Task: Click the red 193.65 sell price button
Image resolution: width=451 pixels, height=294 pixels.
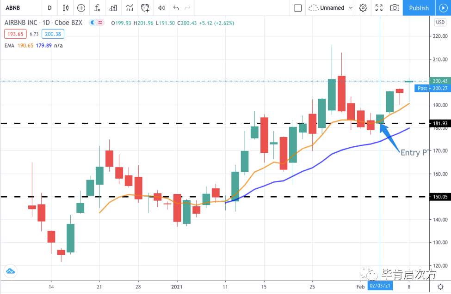Action: pos(15,34)
